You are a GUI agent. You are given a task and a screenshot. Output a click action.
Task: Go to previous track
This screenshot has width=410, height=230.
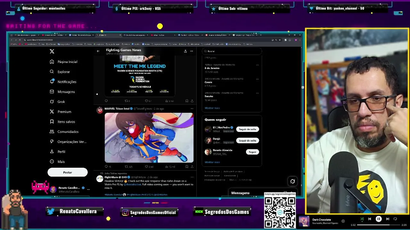(370, 219)
